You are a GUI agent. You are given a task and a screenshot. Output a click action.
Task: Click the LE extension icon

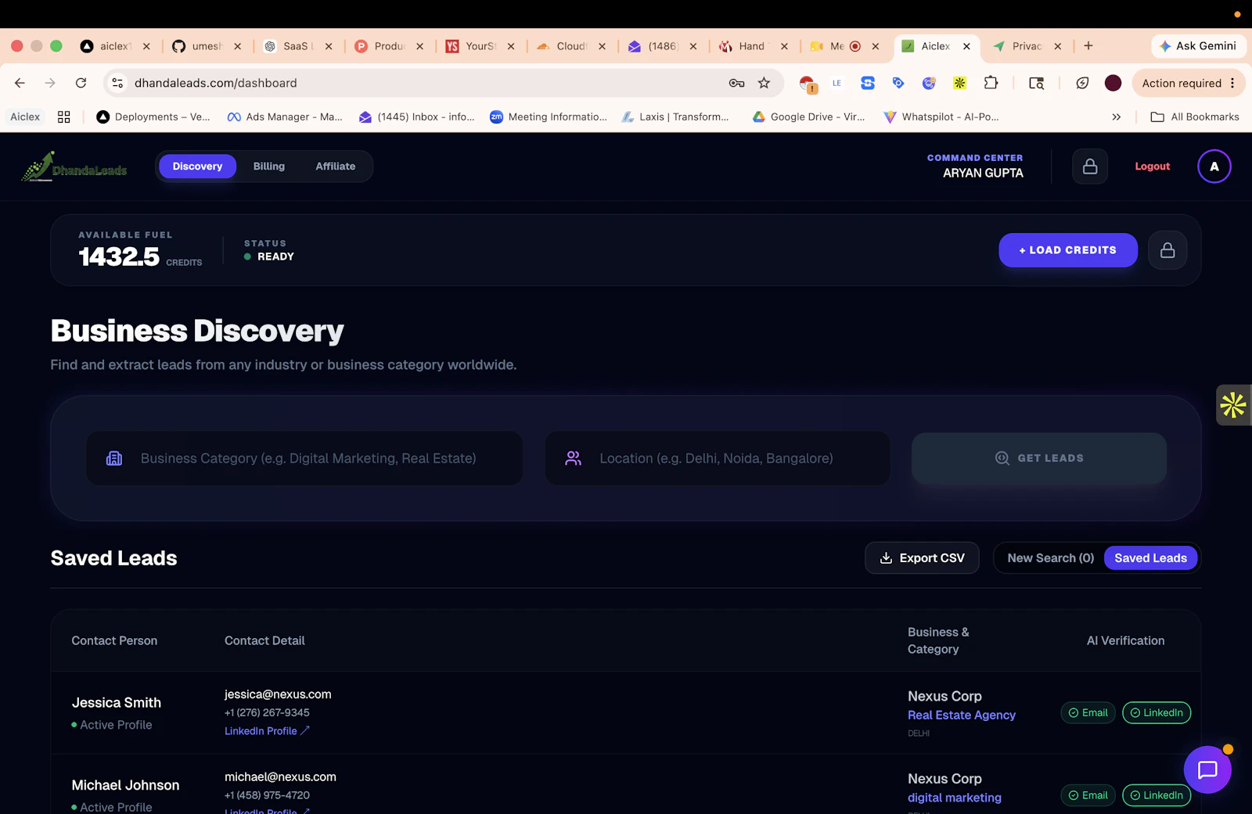coord(836,83)
